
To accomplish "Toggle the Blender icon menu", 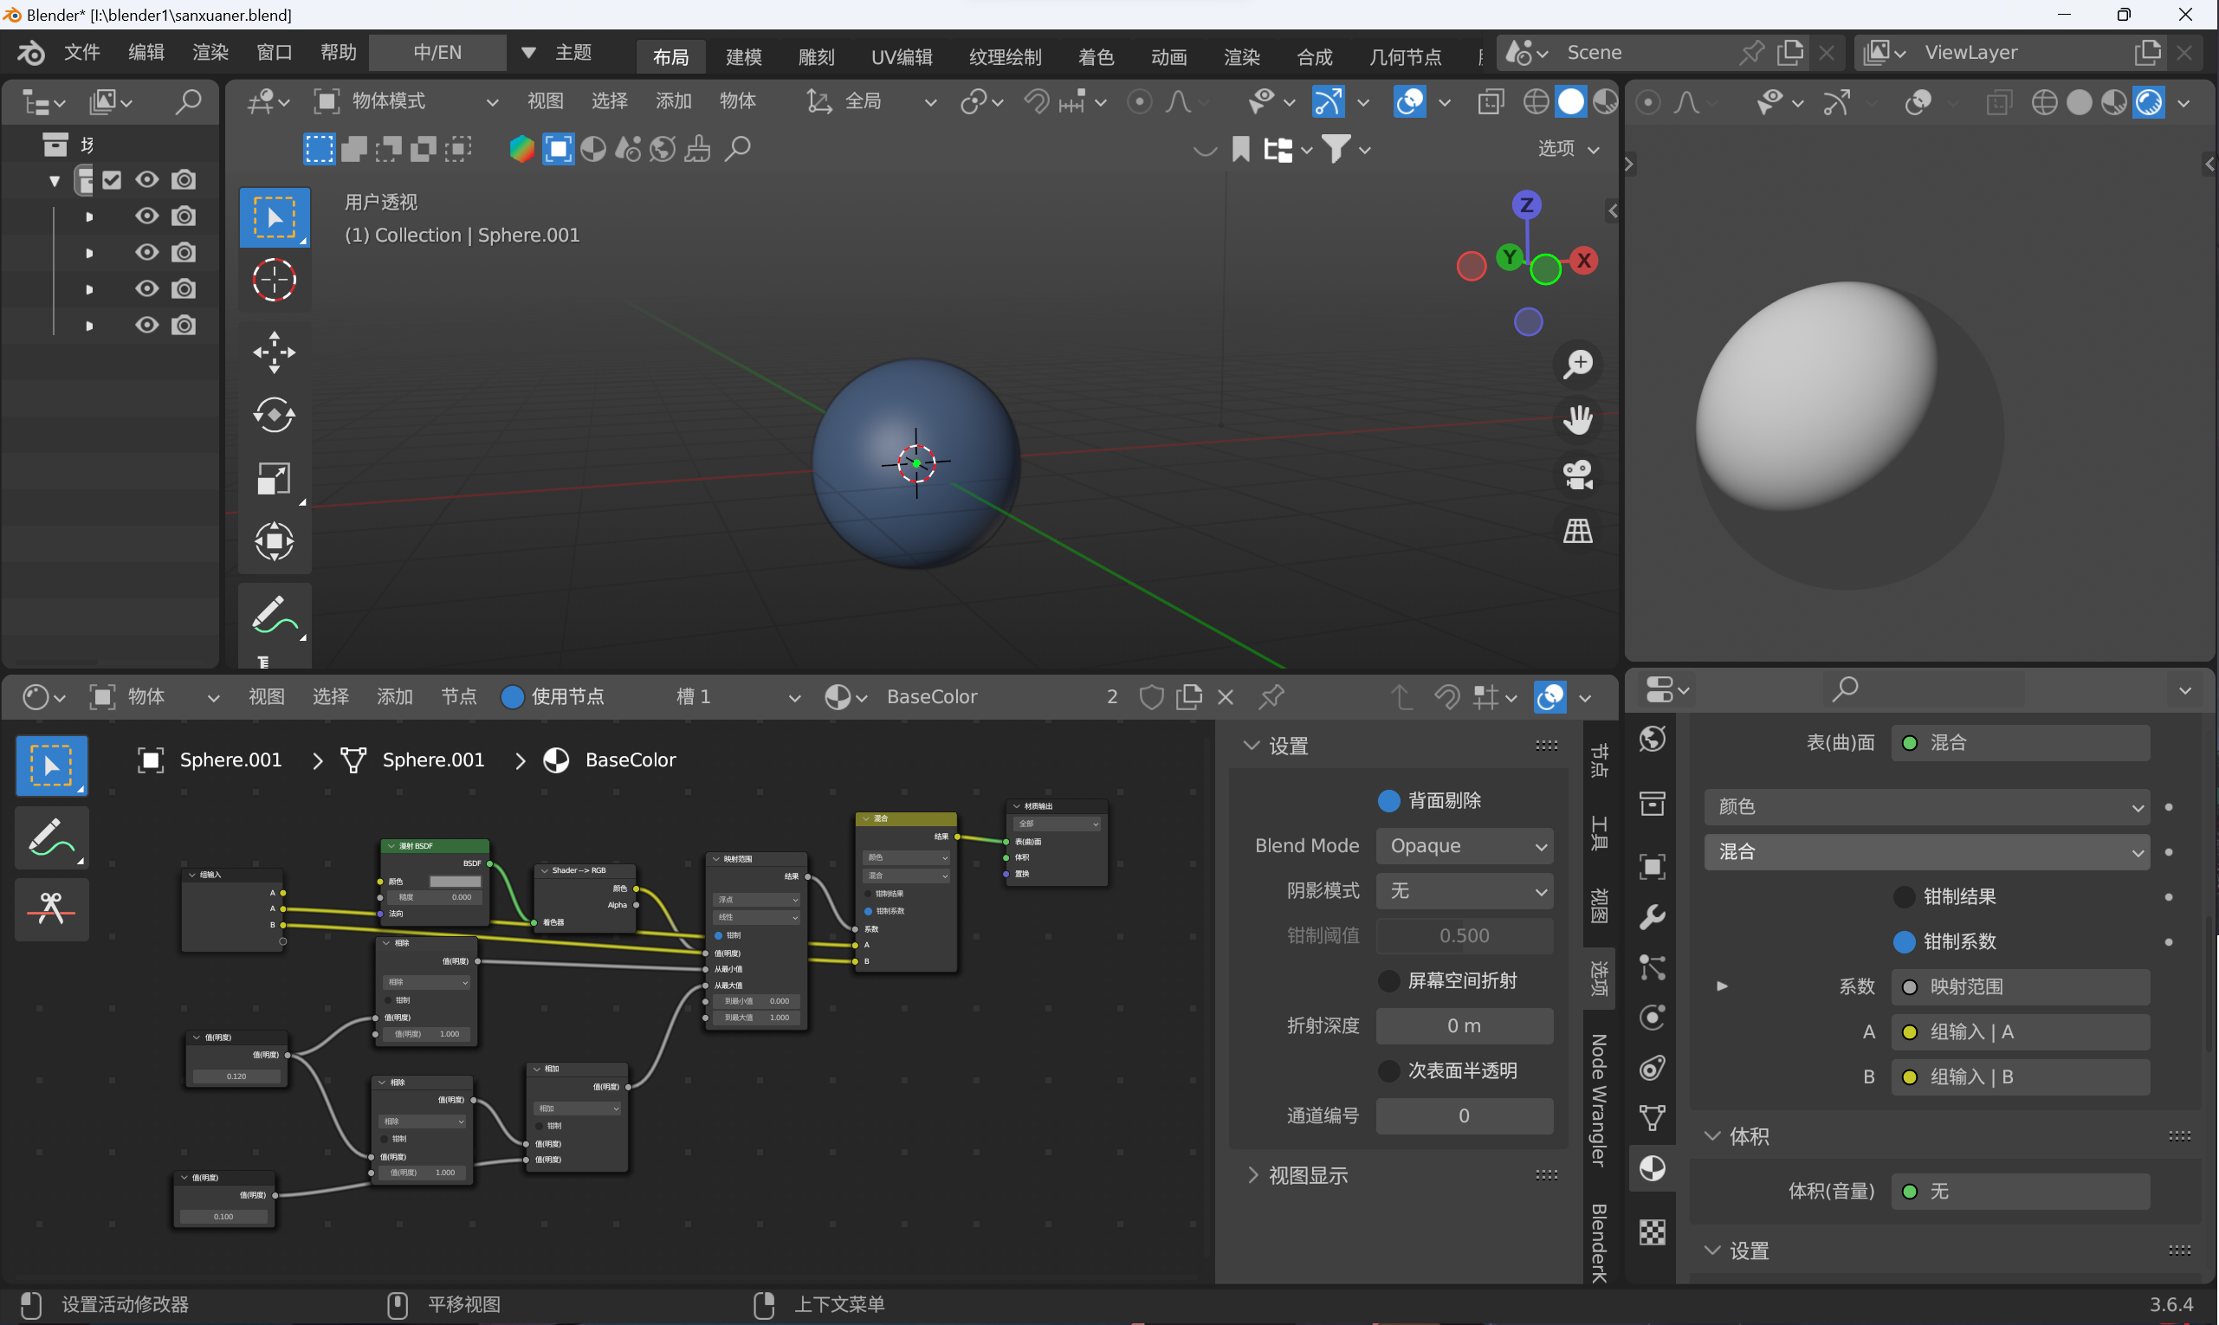I will 30,53.
